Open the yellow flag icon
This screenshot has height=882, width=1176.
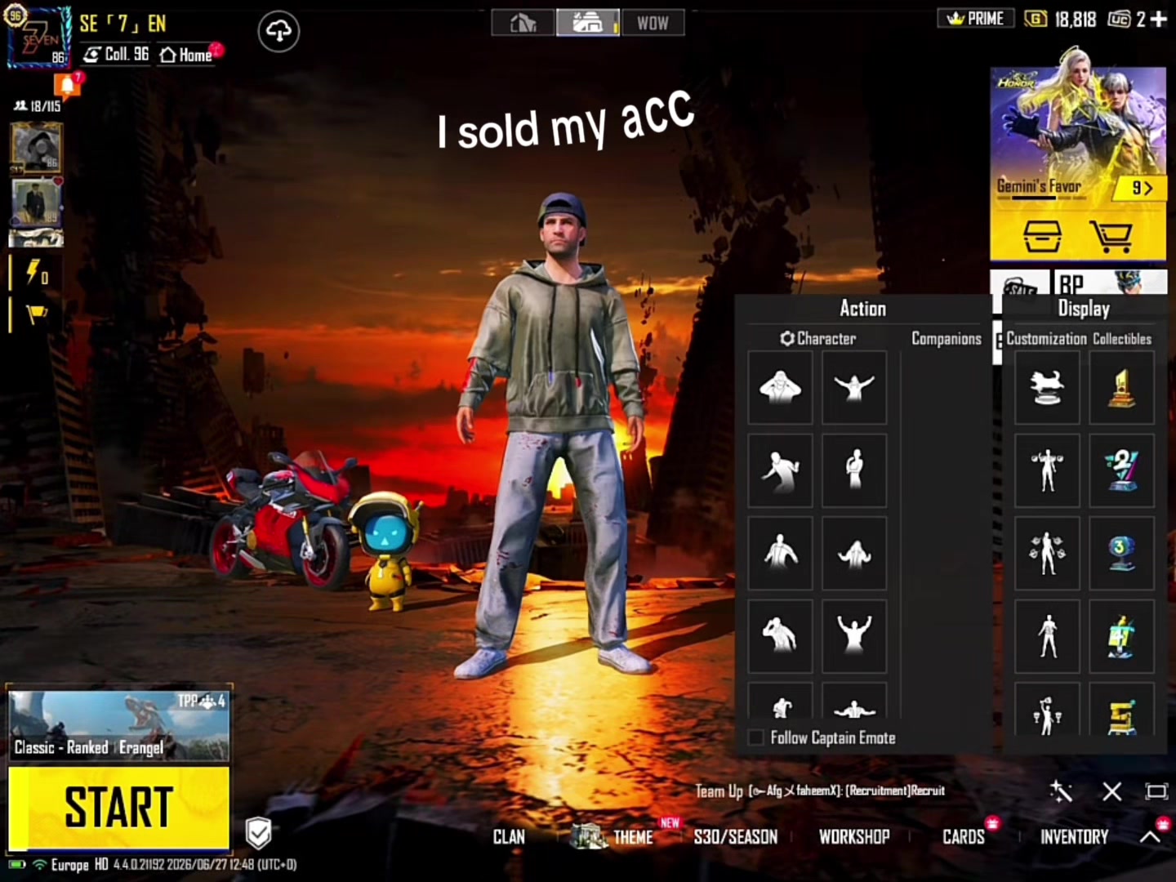coord(36,314)
